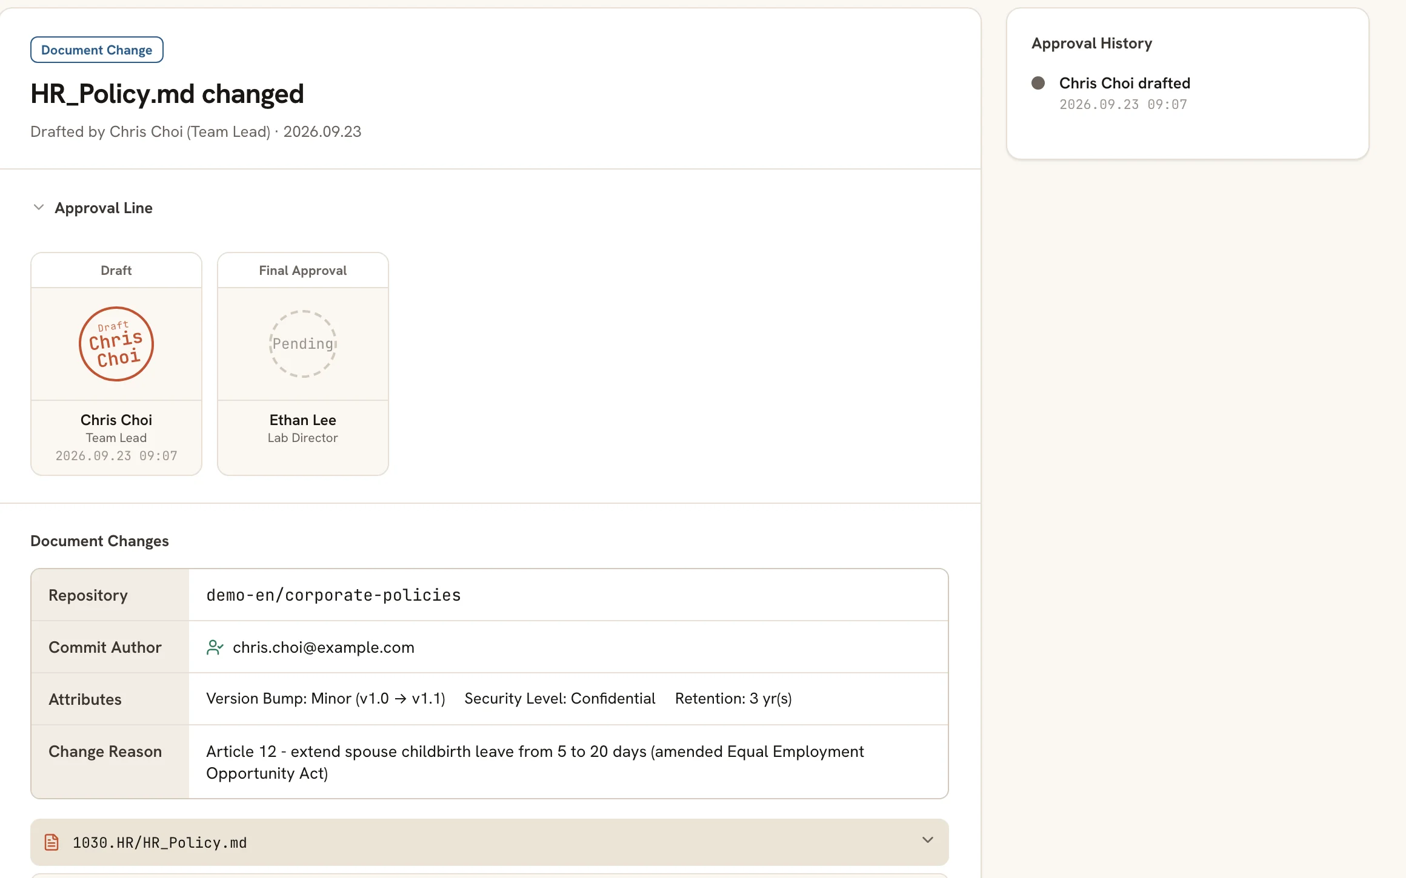
Task: Click the verified commit author user icon
Action: (x=215, y=647)
